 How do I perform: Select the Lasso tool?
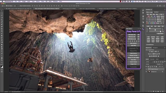point(2,16)
